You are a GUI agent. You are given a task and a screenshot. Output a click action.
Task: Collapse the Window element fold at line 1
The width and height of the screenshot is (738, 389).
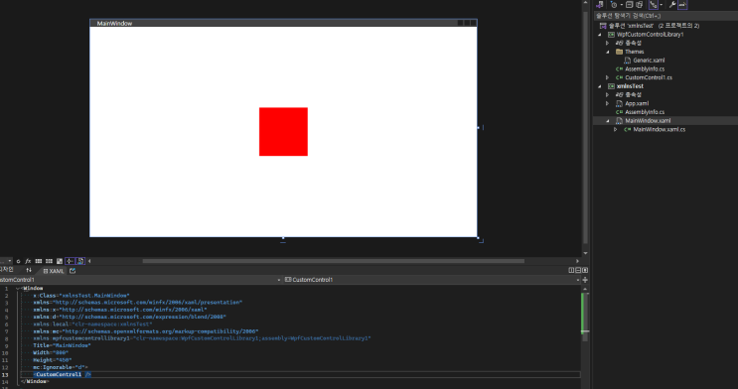click(18, 289)
